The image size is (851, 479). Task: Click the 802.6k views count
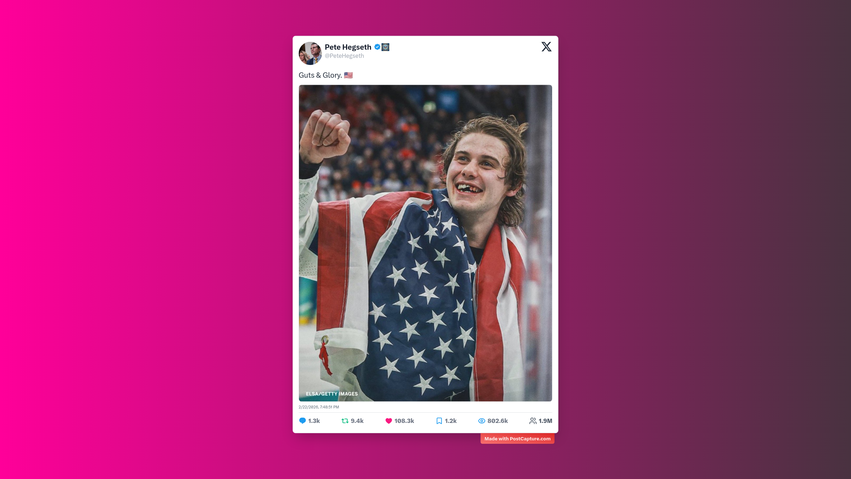pos(497,421)
